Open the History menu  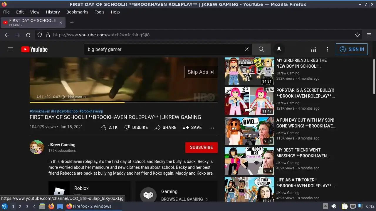click(53, 12)
